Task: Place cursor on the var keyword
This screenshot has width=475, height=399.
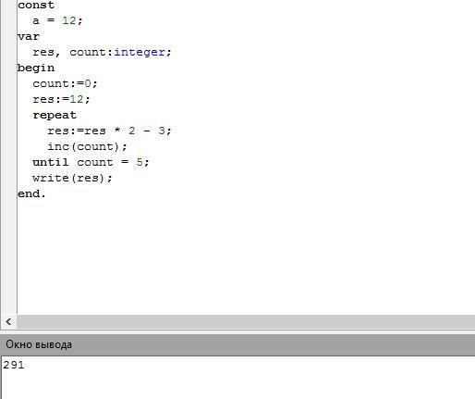Action: click(x=29, y=36)
